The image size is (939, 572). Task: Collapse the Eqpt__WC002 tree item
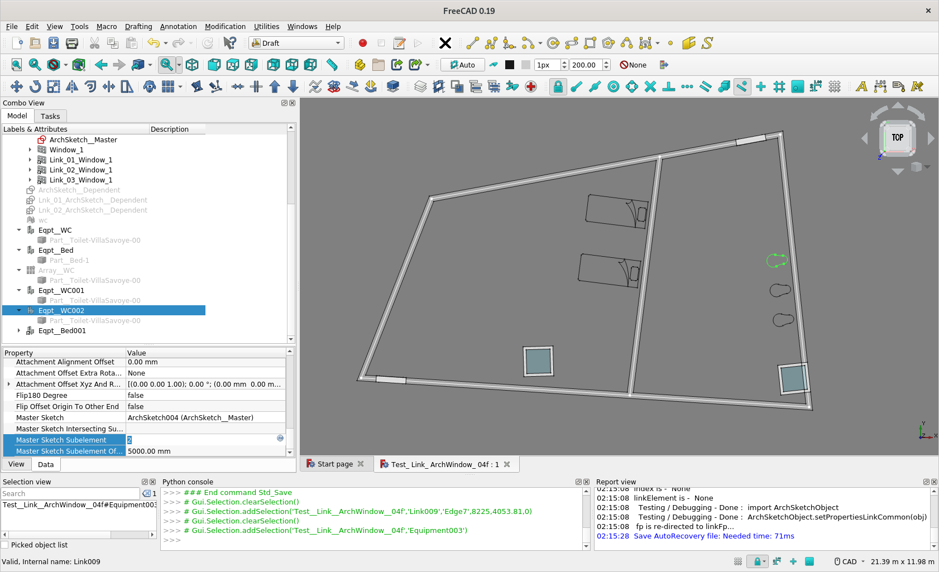pyautogui.click(x=19, y=310)
